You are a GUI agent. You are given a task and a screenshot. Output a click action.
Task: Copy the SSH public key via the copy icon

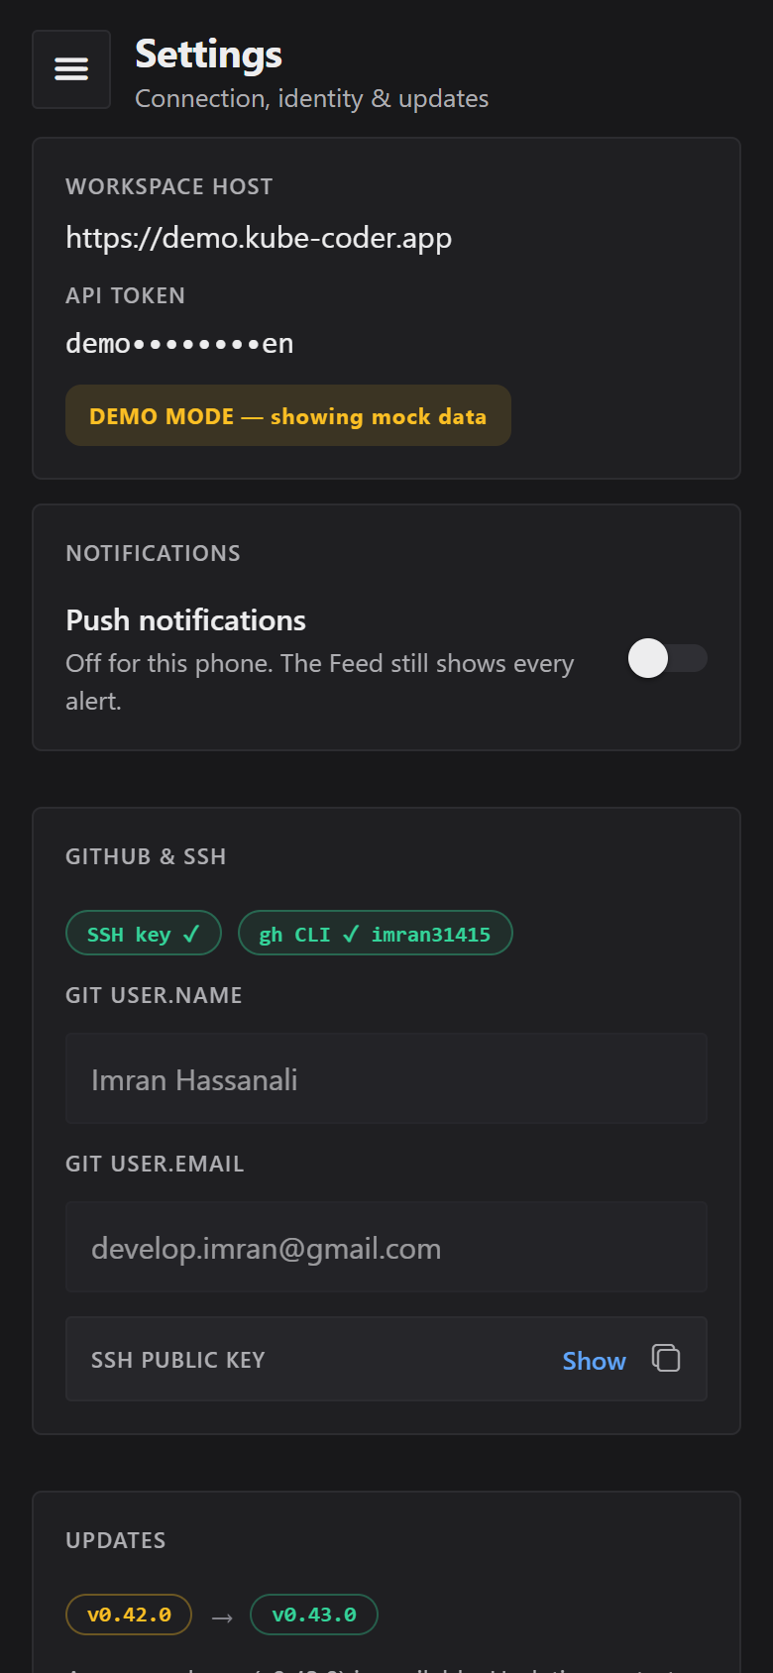coord(666,1358)
